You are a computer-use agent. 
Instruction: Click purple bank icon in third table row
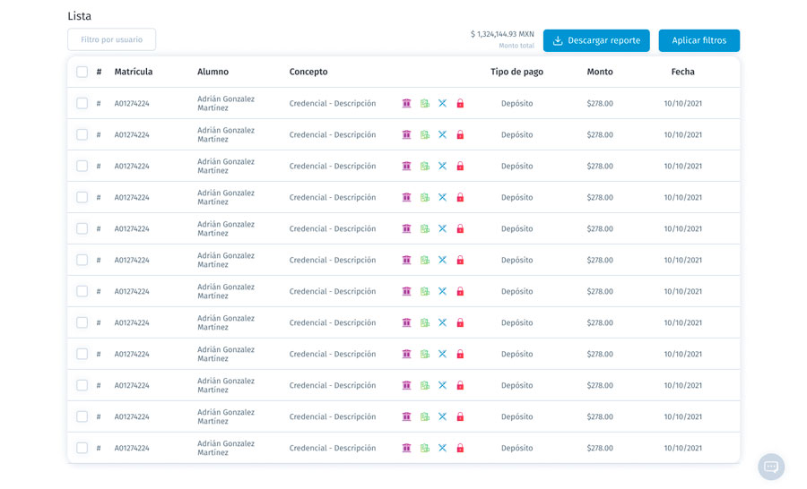click(x=406, y=166)
